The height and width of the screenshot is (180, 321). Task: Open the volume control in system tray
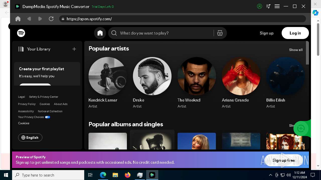coord(289,175)
